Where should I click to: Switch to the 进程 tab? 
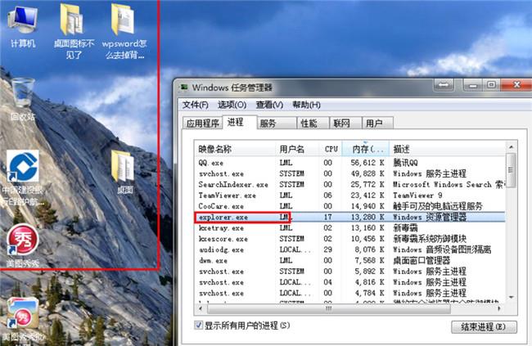[x=239, y=122]
